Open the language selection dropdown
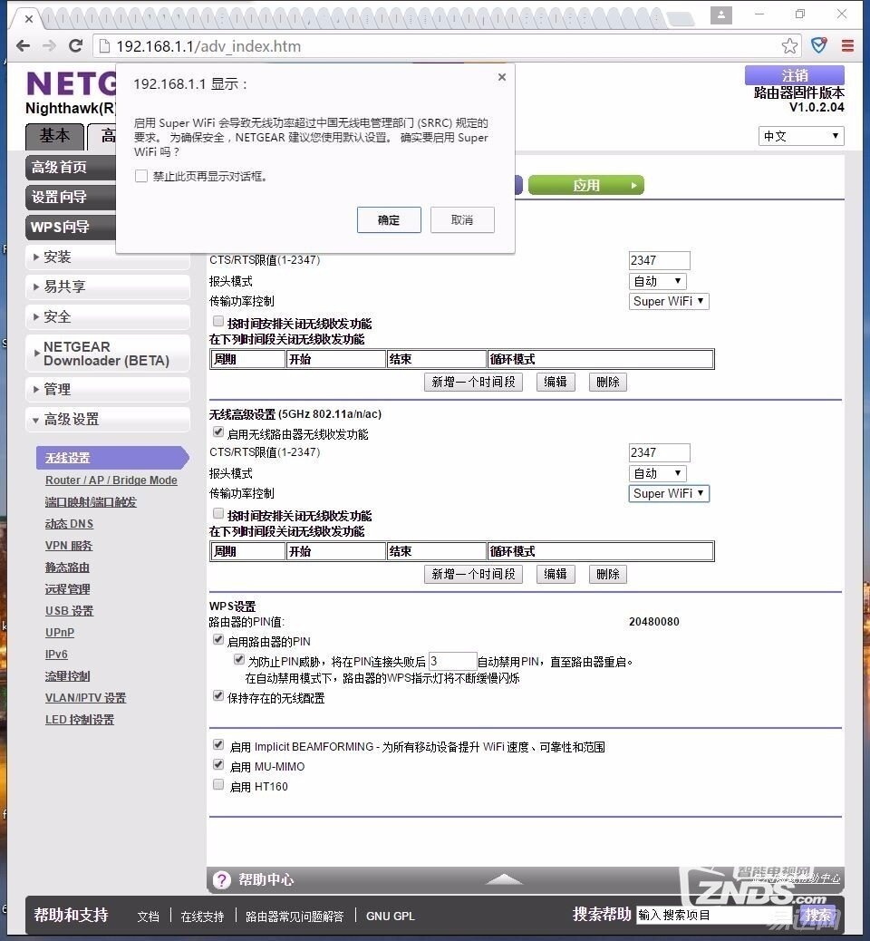The width and height of the screenshot is (870, 941). (800, 136)
